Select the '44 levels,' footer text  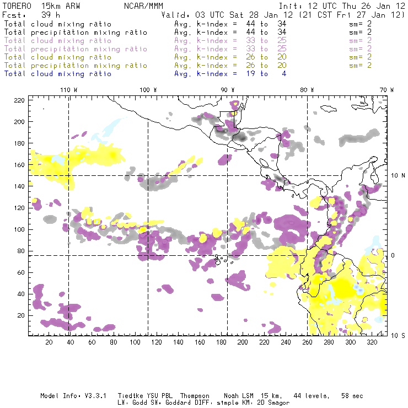312,396
